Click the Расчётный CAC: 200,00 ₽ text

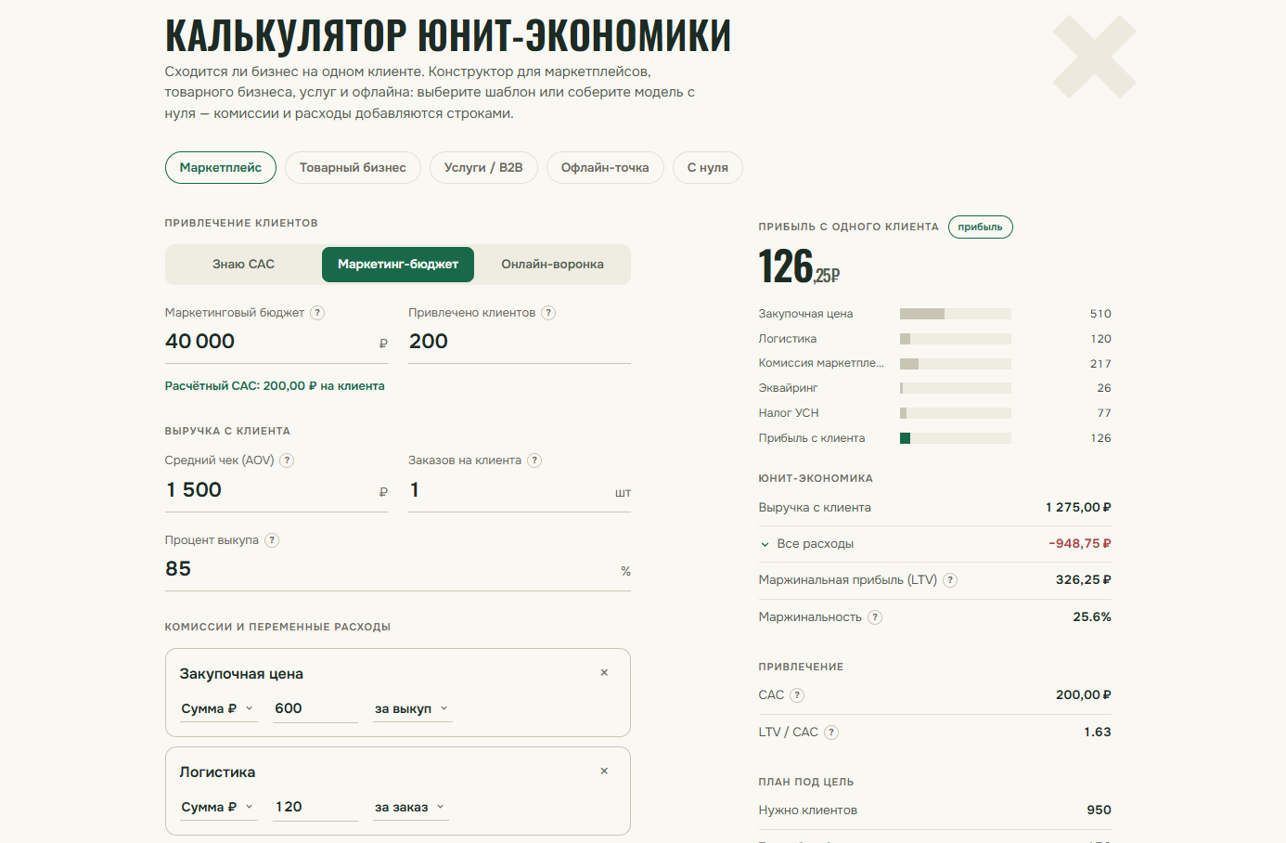[275, 386]
